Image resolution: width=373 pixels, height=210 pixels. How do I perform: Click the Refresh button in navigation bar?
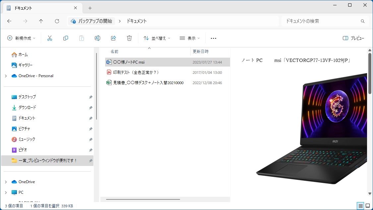tap(57, 21)
